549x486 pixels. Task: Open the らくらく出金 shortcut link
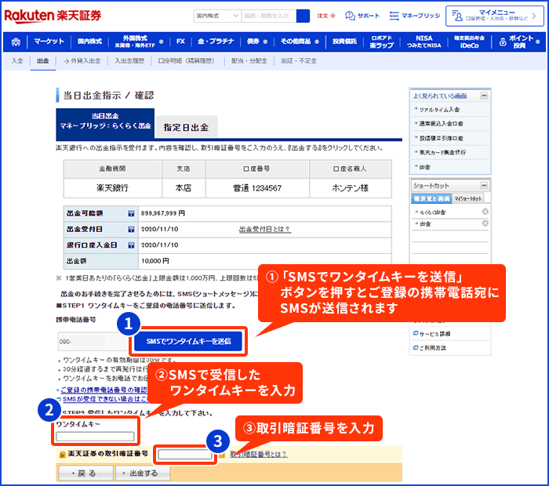[x=433, y=212]
